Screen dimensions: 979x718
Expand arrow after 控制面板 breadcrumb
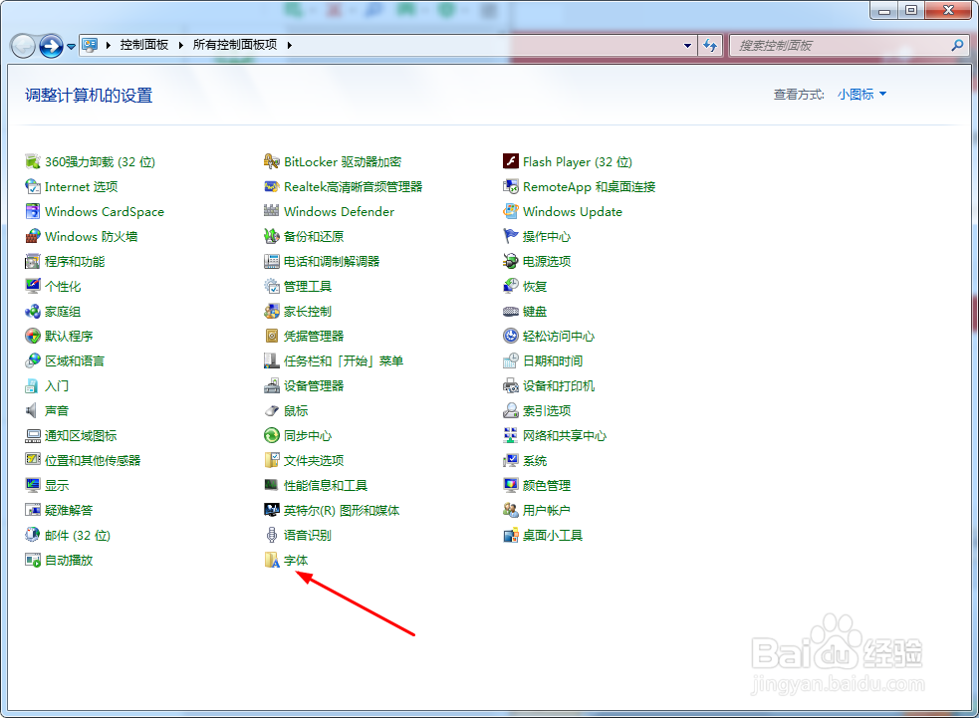point(181,45)
